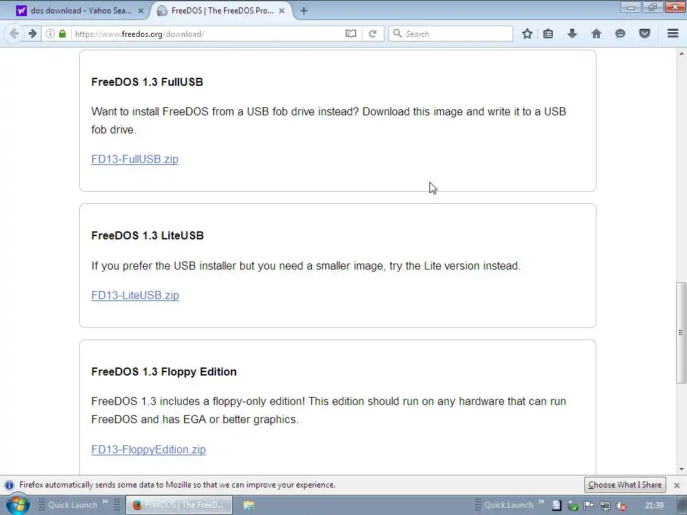
Task: Open the green padlock security info
Action: pos(62,34)
